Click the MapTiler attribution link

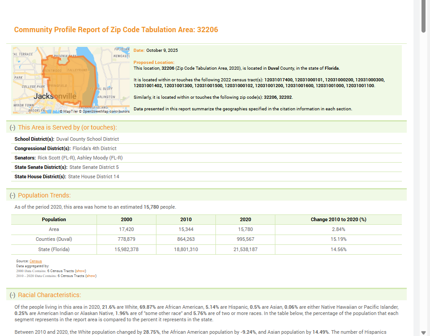pyautogui.click(x=69, y=111)
